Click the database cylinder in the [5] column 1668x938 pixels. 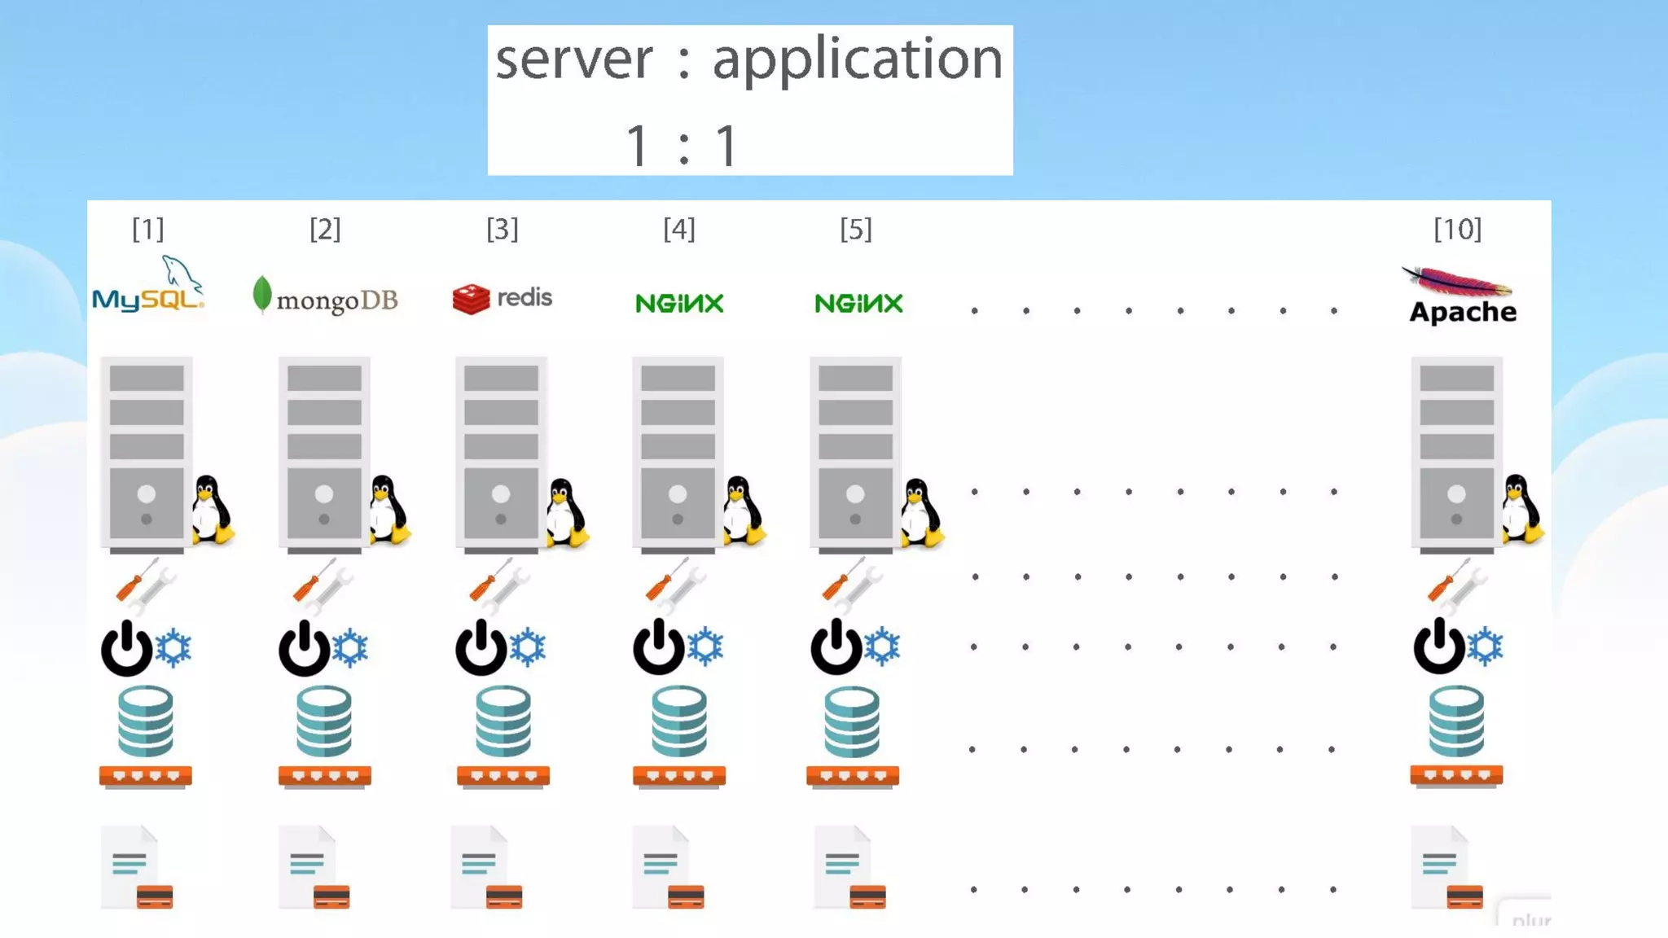click(x=852, y=721)
